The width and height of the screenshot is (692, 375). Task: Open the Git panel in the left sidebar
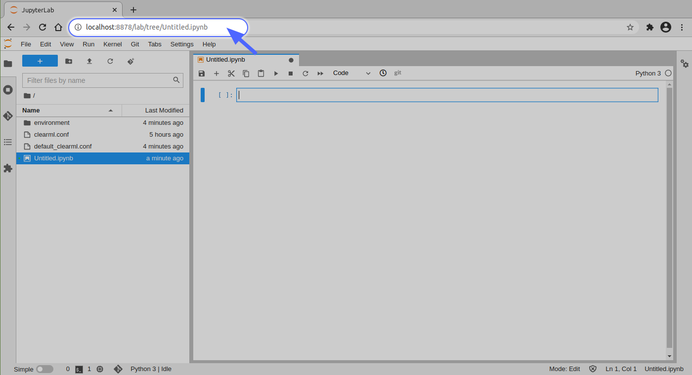pos(8,116)
